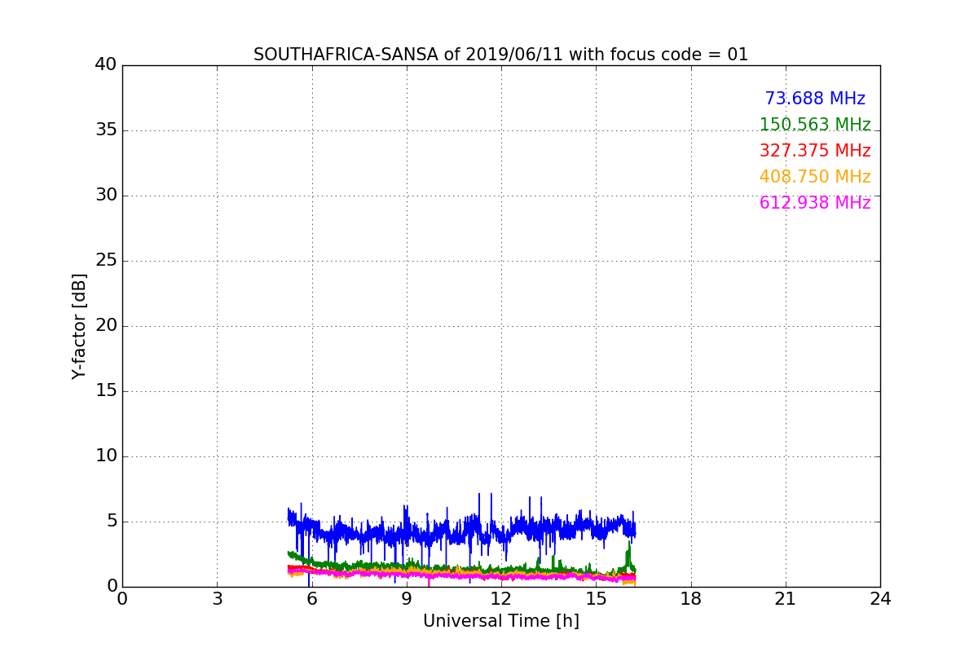978x652 pixels.
Task: Click the y-axis tick label 15
Action: pos(106,391)
